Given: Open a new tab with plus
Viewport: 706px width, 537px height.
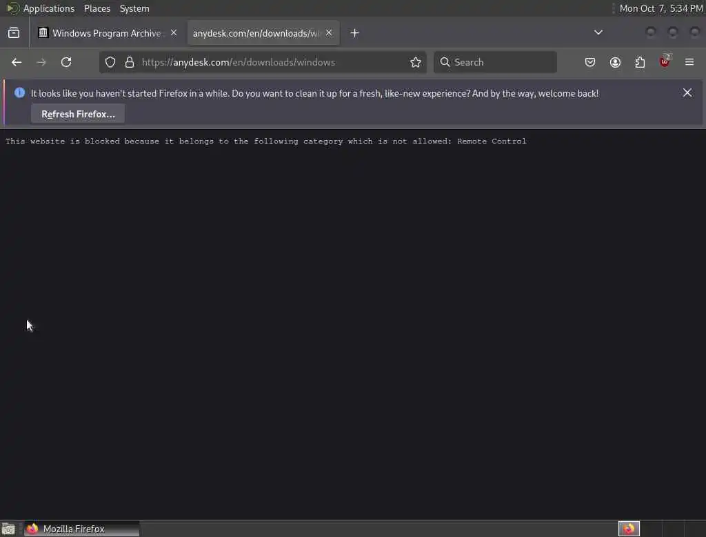Looking at the screenshot, I should (x=355, y=33).
